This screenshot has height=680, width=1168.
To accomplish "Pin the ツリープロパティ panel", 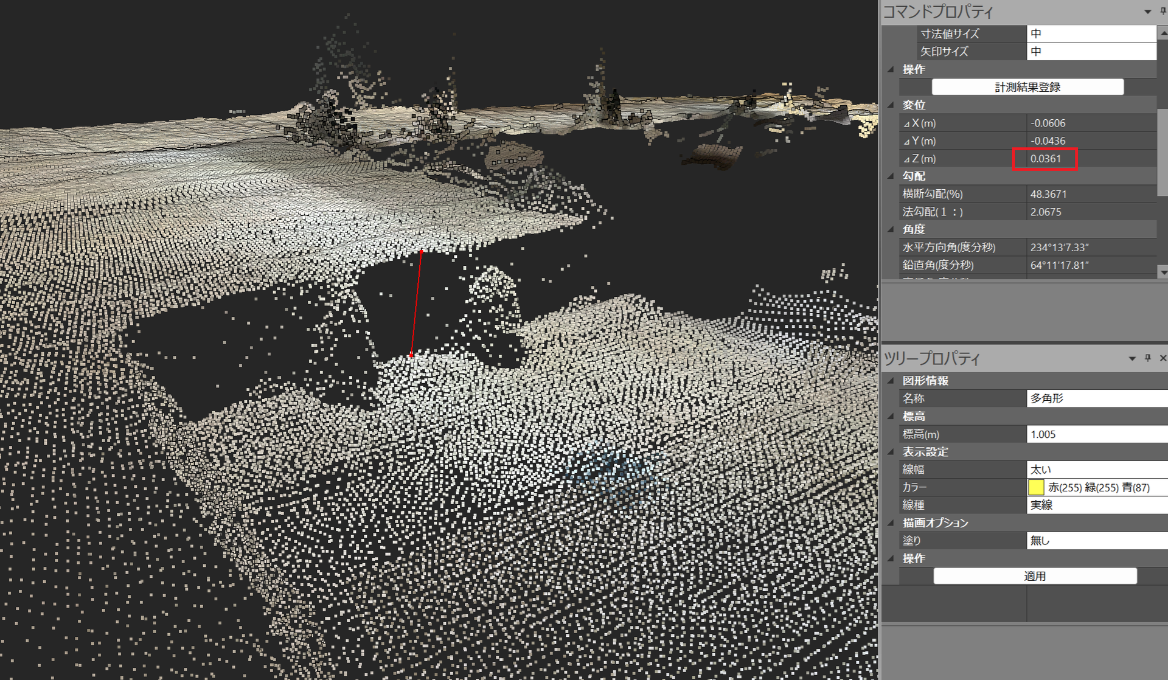I will click(x=1148, y=358).
